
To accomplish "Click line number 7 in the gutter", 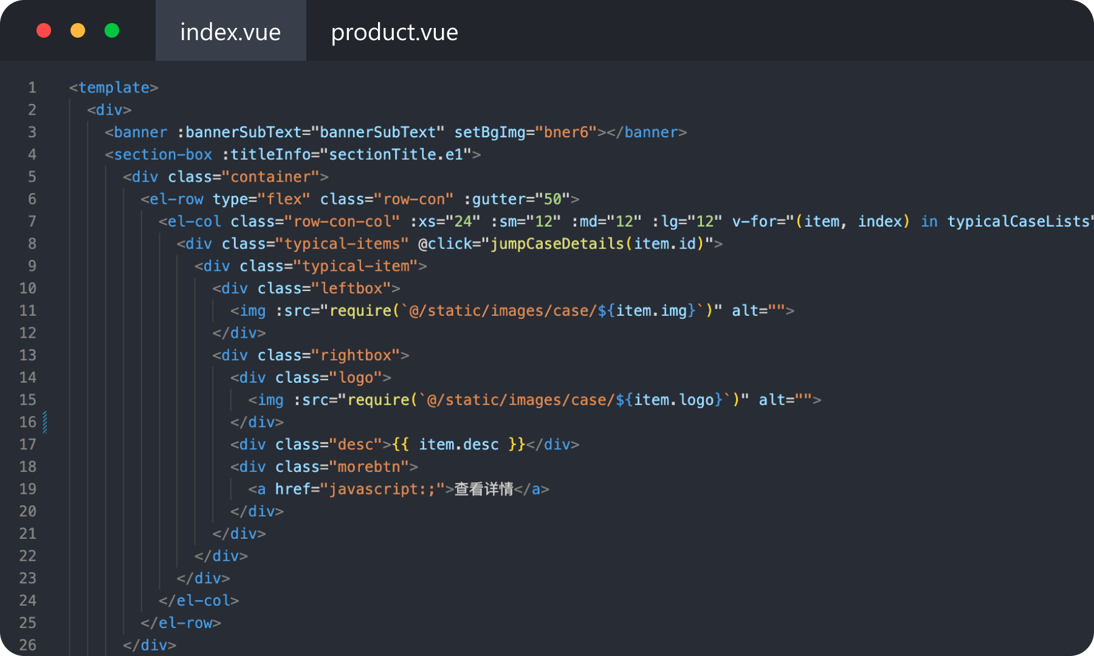I will (x=31, y=221).
